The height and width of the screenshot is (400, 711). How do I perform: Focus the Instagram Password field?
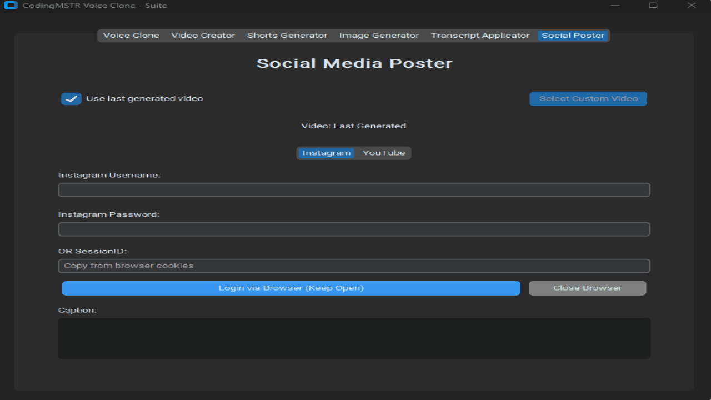[x=354, y=229]
